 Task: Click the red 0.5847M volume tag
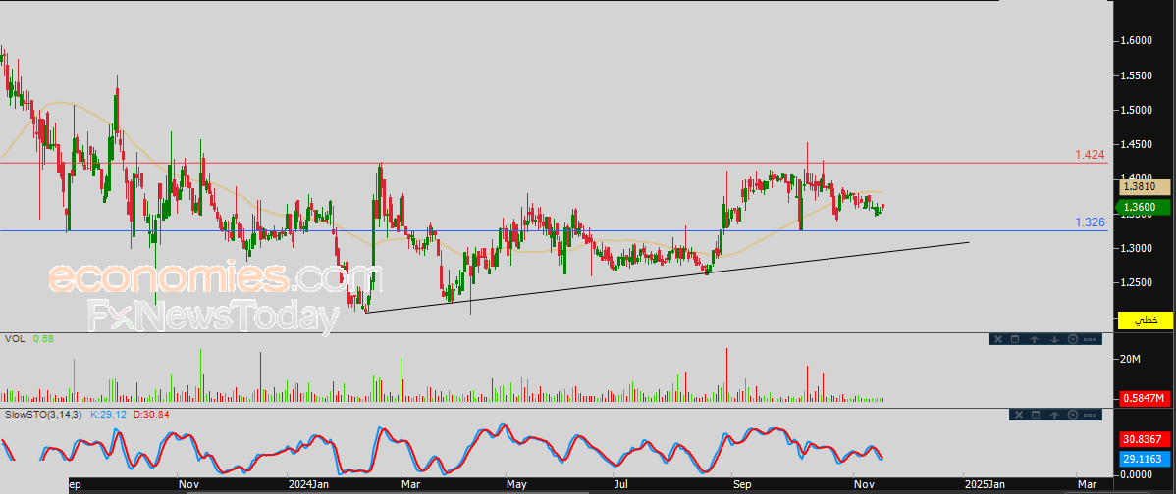(x=1145, y=398)
